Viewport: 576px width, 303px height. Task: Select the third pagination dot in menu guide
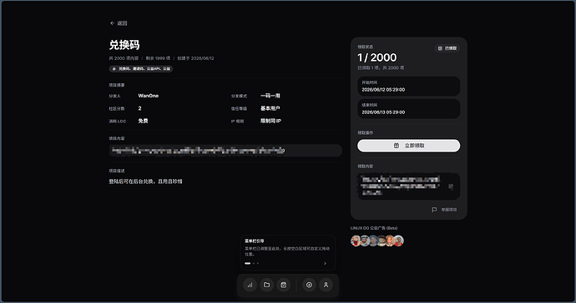(257, 263)
